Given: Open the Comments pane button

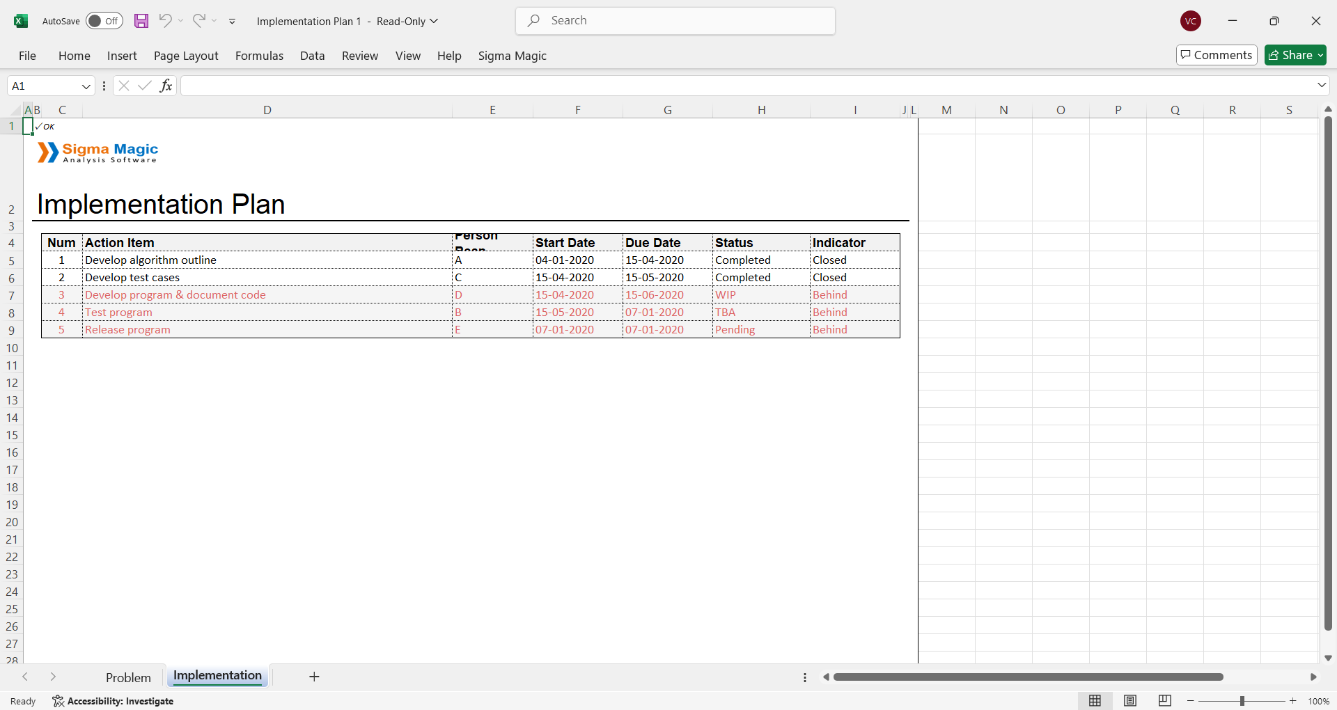Looking at the screenshot, I should point(1217,55).
